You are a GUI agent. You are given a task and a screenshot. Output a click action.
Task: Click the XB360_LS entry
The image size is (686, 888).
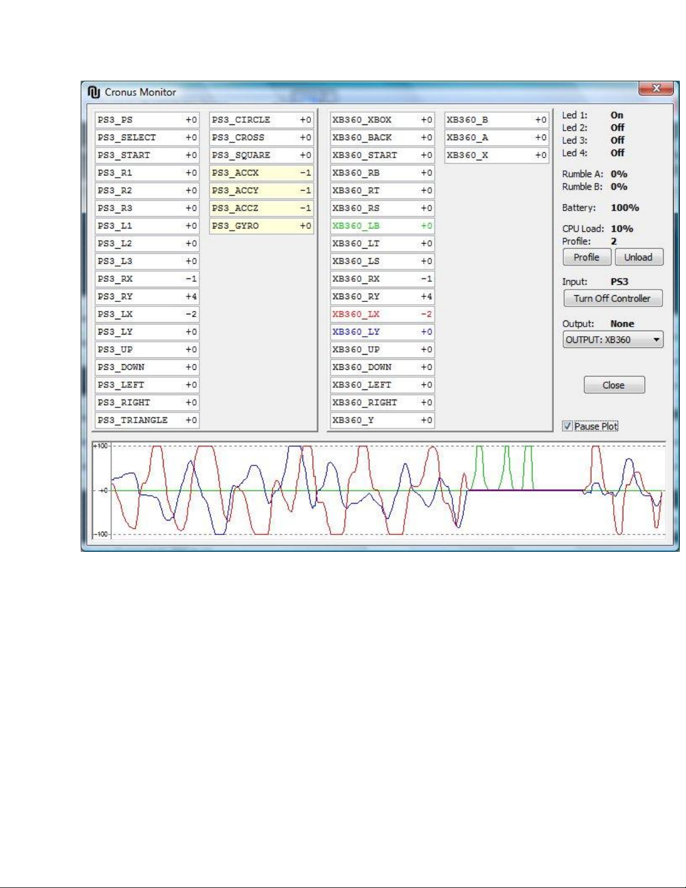click(x=382, y=261)
